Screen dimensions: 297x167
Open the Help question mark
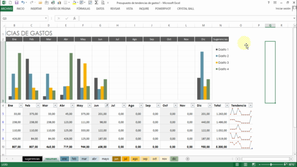click(x=269, y=3)
